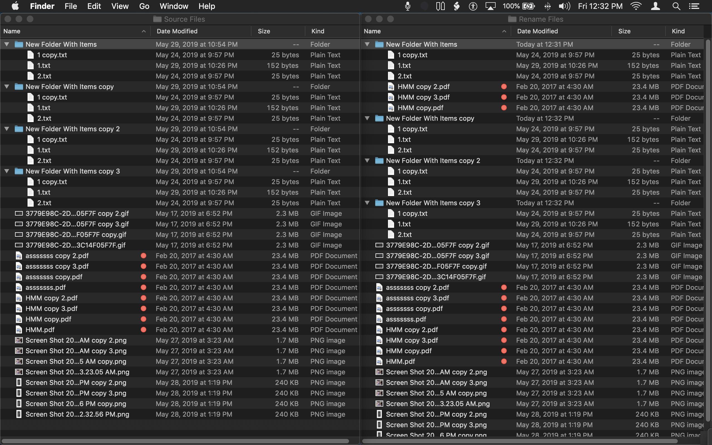
Task: Collapse New Folder With Items copy in Source Files
Action: [6, 86]
